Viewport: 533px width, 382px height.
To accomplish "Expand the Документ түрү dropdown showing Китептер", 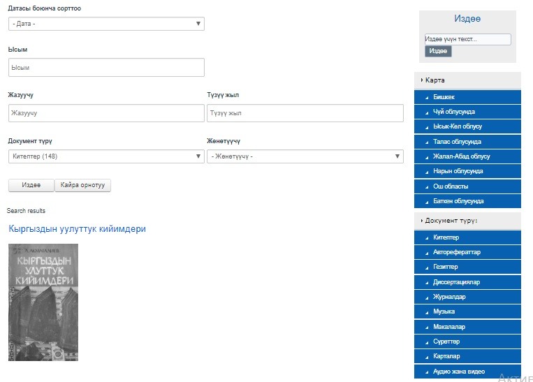I will (106, 156).
